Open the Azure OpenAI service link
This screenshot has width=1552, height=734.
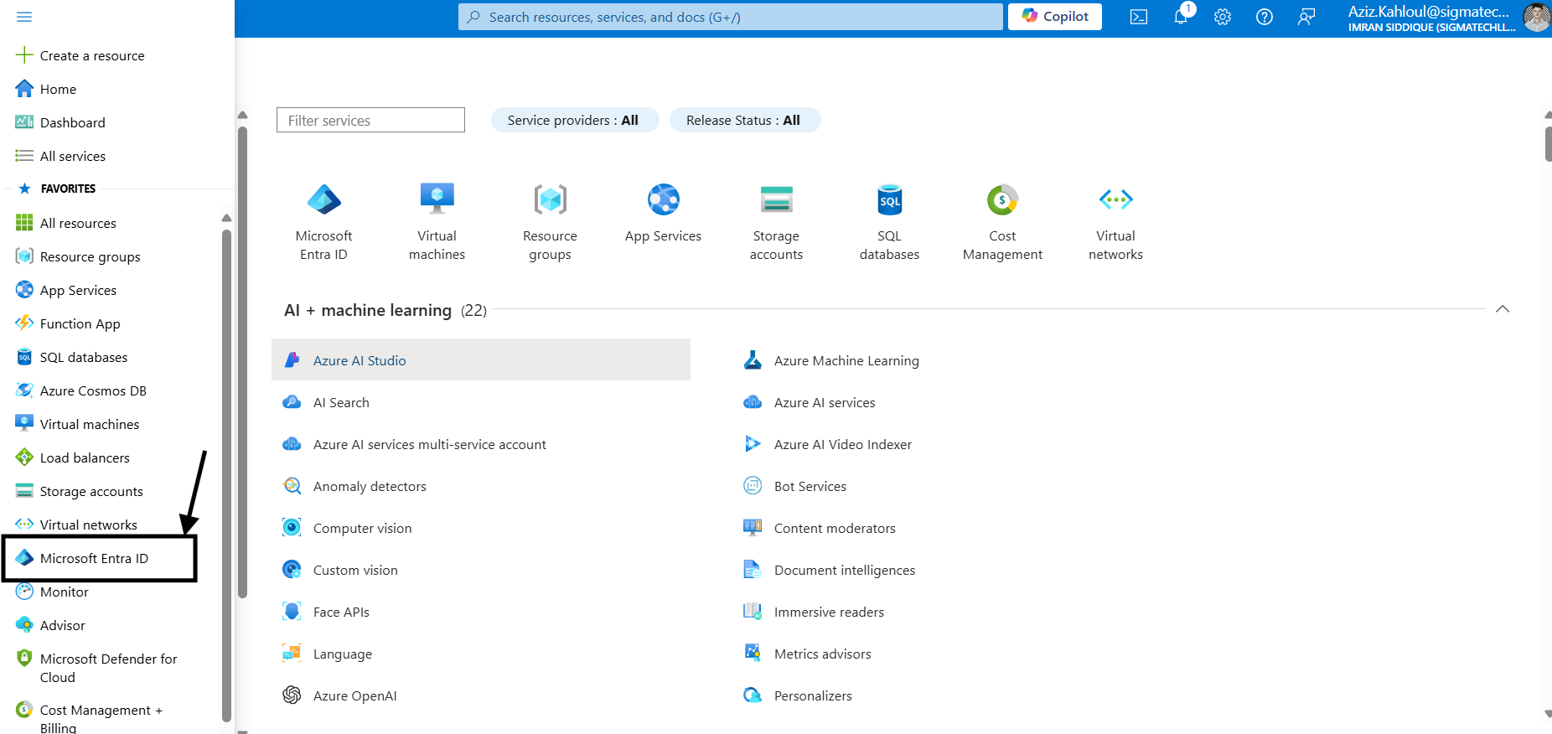pyautogui.click(x=354, y=695)
